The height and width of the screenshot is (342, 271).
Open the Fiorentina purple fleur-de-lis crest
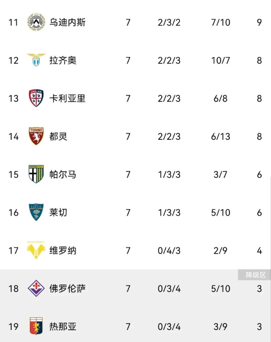tap(36, 288)
